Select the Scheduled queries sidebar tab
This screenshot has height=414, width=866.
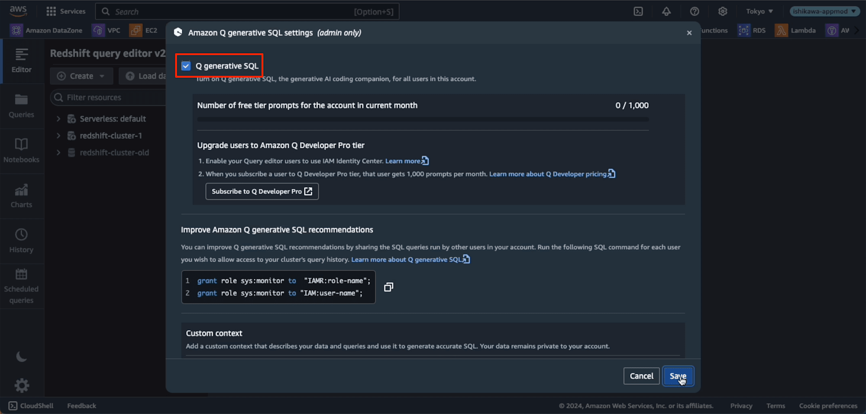click(x=22, y=286)
